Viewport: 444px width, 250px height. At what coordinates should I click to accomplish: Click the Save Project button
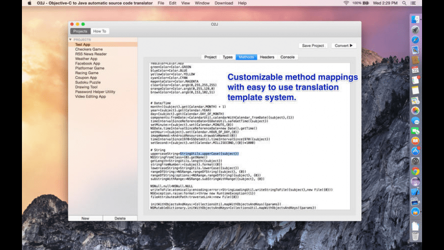[x=313, y=45]
